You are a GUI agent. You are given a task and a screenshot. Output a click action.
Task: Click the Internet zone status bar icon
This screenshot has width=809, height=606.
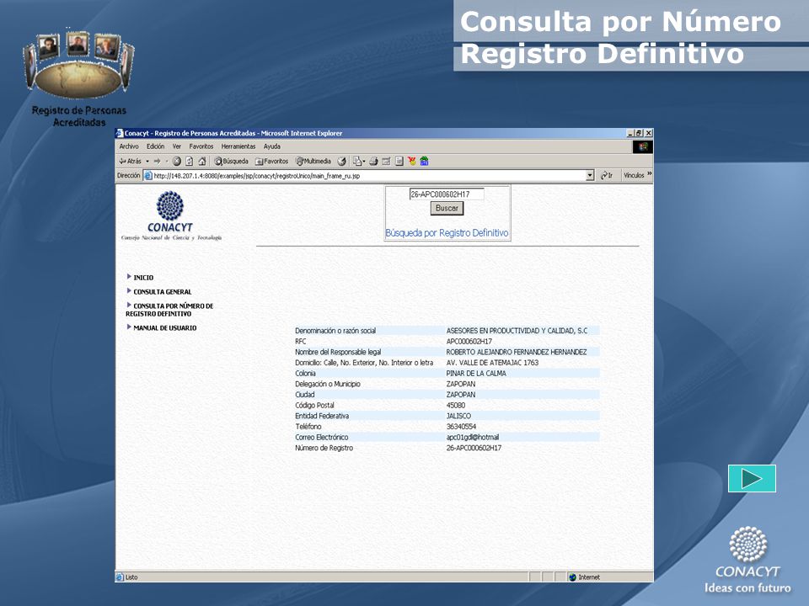pos(572,577)
